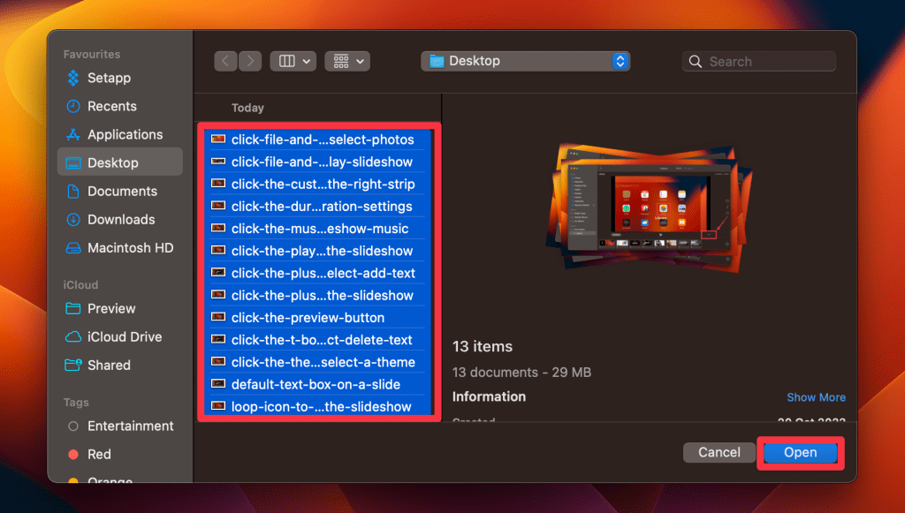Click the forward navigation arrow
The width and height of the screenshot is (905, 513).
coord(250,61)
